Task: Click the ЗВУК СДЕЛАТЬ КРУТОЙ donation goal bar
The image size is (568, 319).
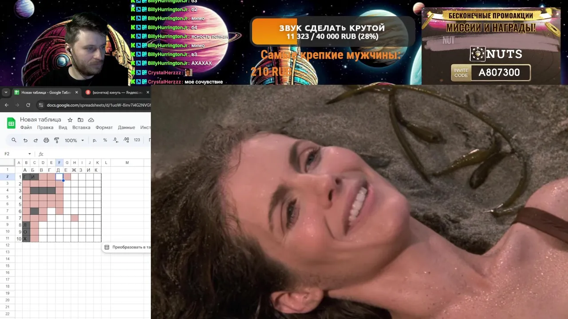Action: [x=332, y=32]
